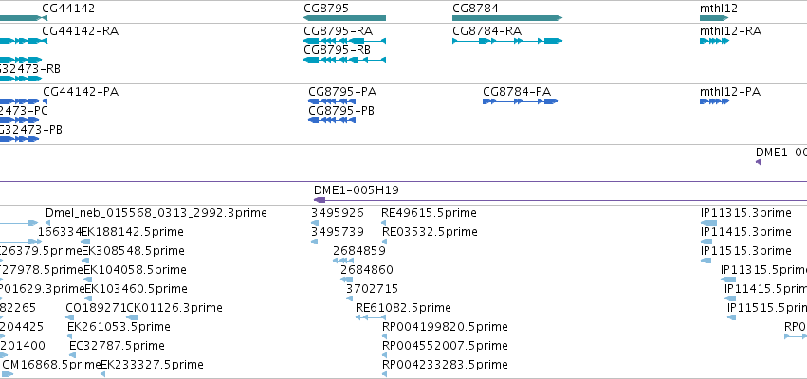
Task: Select the DME1-005H19 purple BAC feature
Action: pyautogui.click(x=559, y=200)
